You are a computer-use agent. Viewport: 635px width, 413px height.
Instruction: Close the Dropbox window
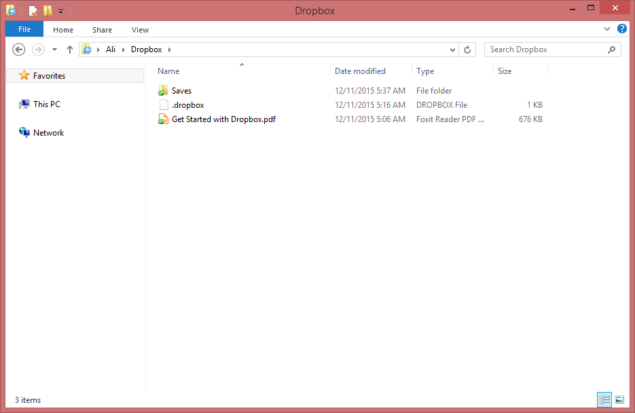pos(615,7)
